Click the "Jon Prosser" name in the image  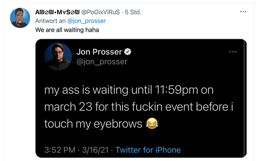click(x=99, y=52)
